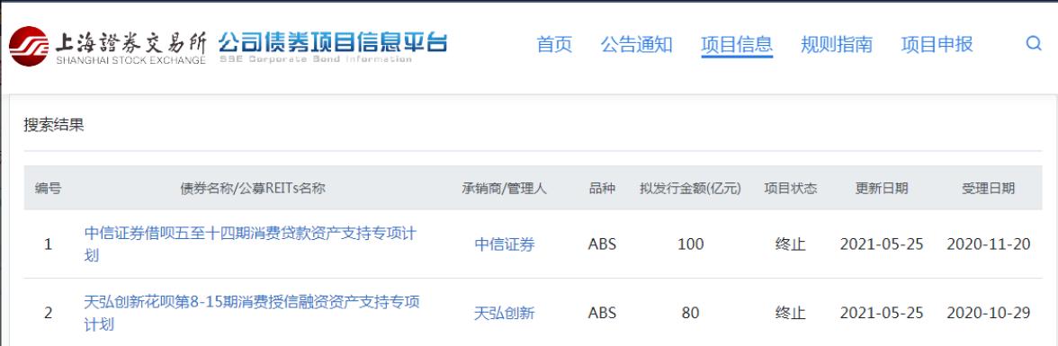This screenshot has width=1058, height=346.
Task: Open the search magnifier icon
Action: point(1033,44)
